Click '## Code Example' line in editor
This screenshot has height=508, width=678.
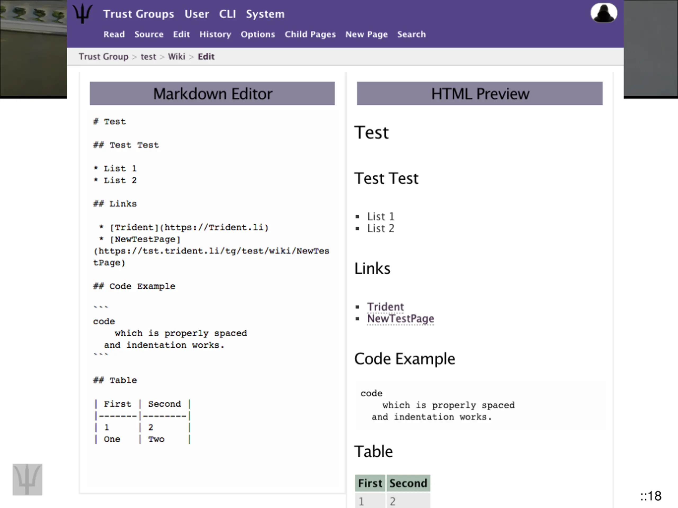pyautogui.click(x=134, y=286)
